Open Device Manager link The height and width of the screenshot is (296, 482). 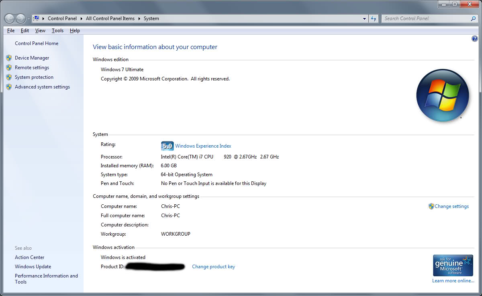point(32,58)
